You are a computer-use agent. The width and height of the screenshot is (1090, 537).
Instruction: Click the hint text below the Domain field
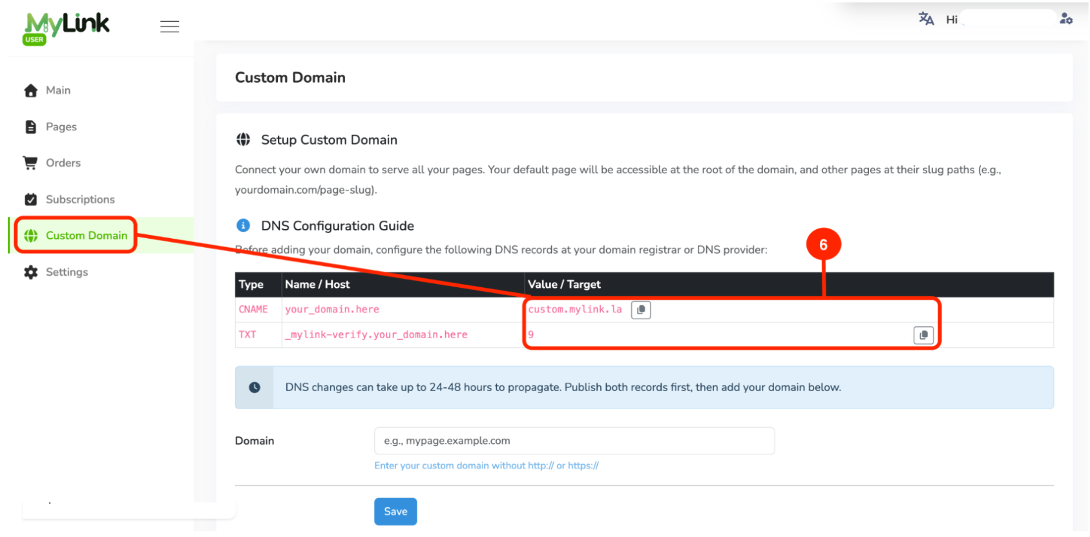(487, 465)
